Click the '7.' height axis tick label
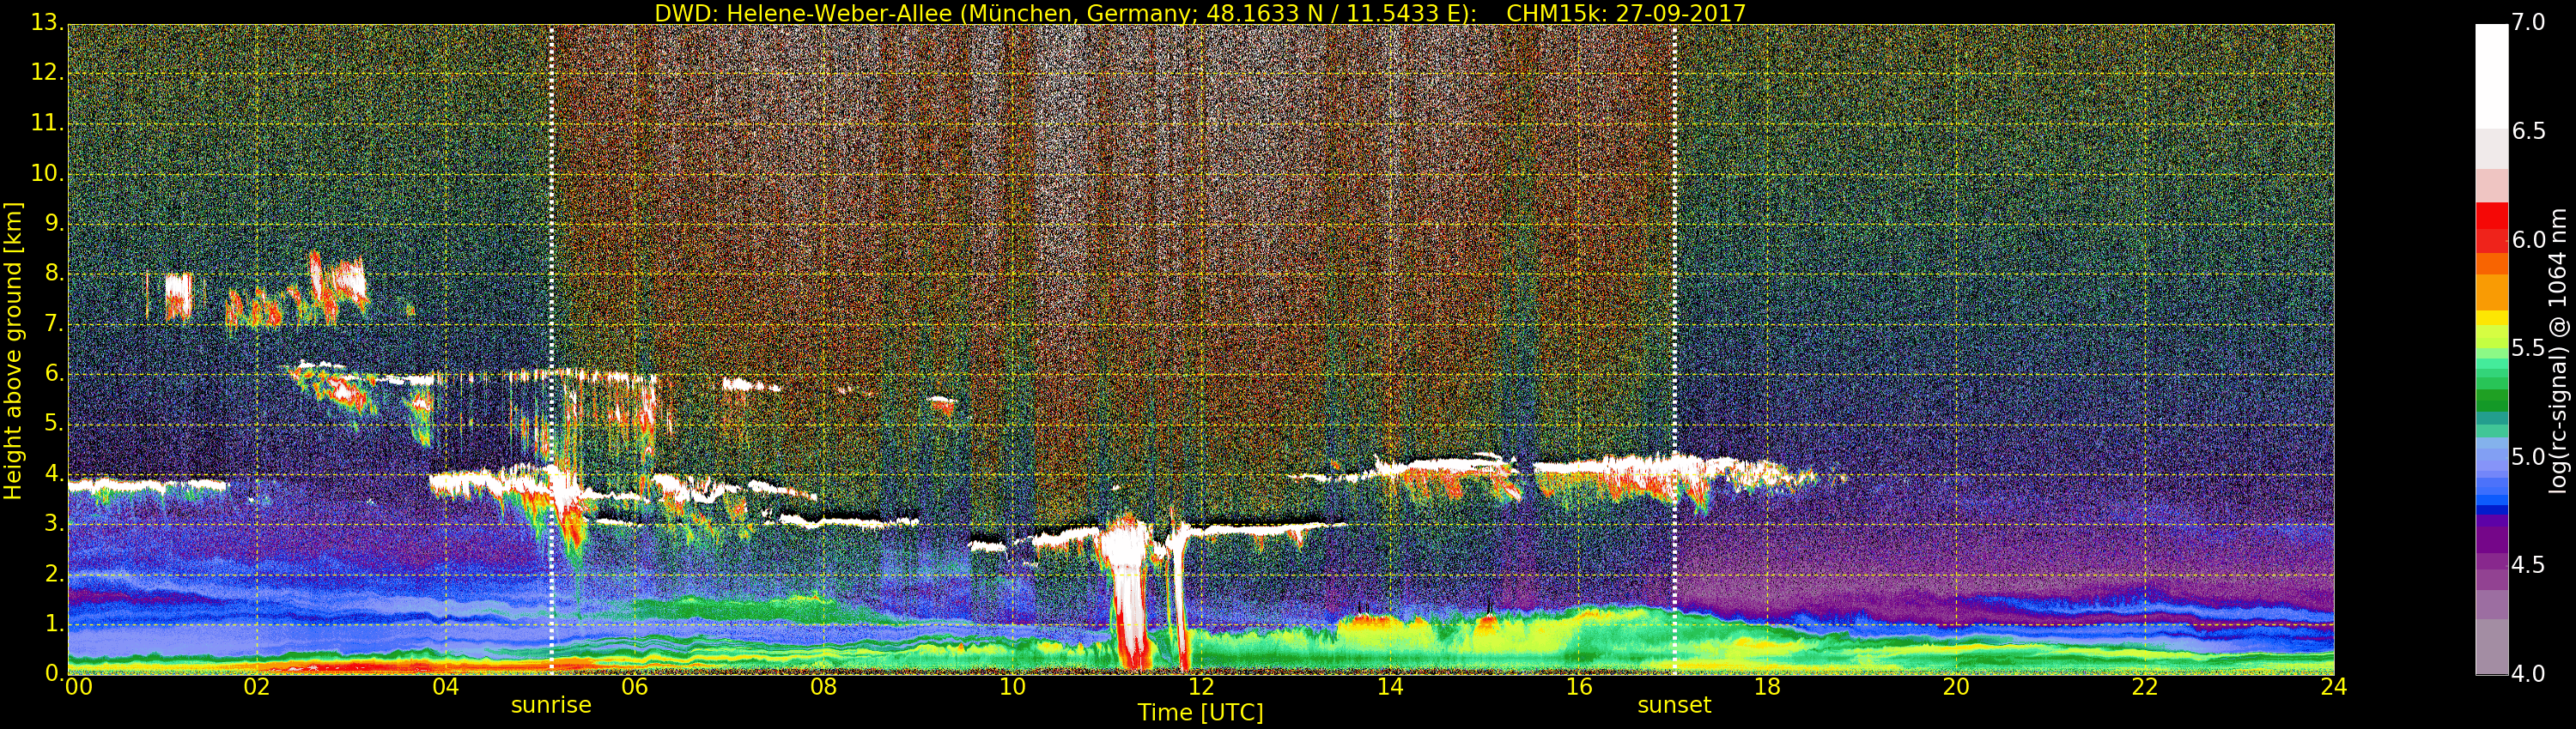Image resolution: width=2576 pixels, height=729 pixels. point(55,323)
